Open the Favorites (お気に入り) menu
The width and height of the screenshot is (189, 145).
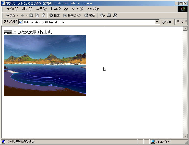59,9
